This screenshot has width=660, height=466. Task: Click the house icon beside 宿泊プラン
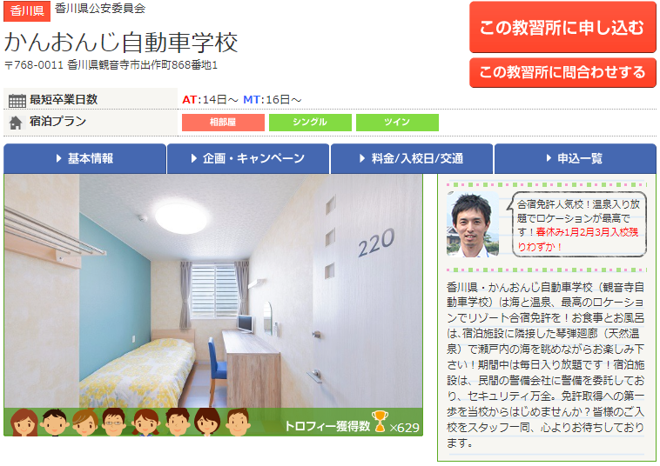(16, 123)
